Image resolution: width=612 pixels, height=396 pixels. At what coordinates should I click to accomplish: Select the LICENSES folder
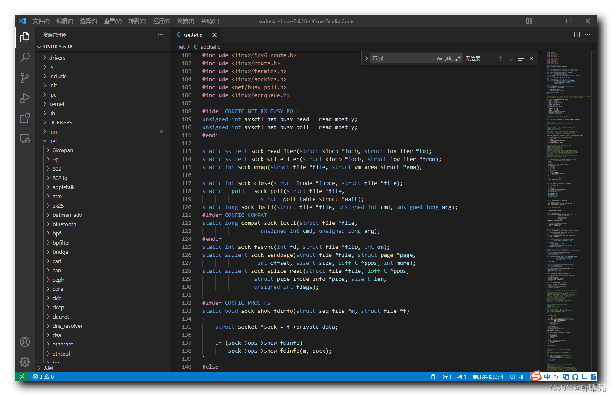point(103,122)
